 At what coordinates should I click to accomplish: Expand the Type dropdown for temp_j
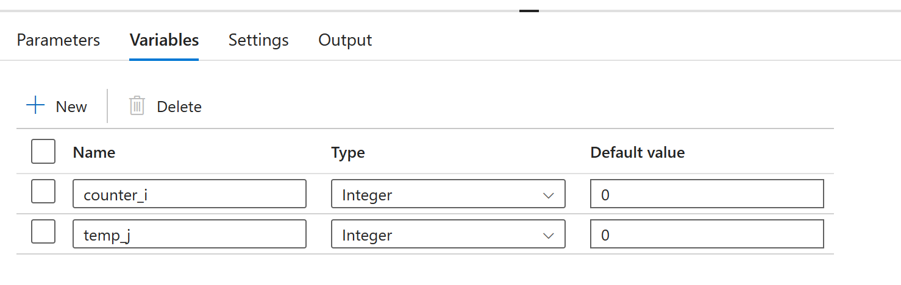448,234
